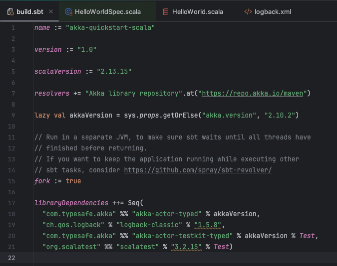Image resolution: width=337 pixels, height=266 pixels.
Task: Open the repo.akka.io/maven link
Action: click(x=252, y=93)
